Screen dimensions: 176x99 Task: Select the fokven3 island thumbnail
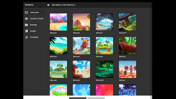click(x=105, y=46)
